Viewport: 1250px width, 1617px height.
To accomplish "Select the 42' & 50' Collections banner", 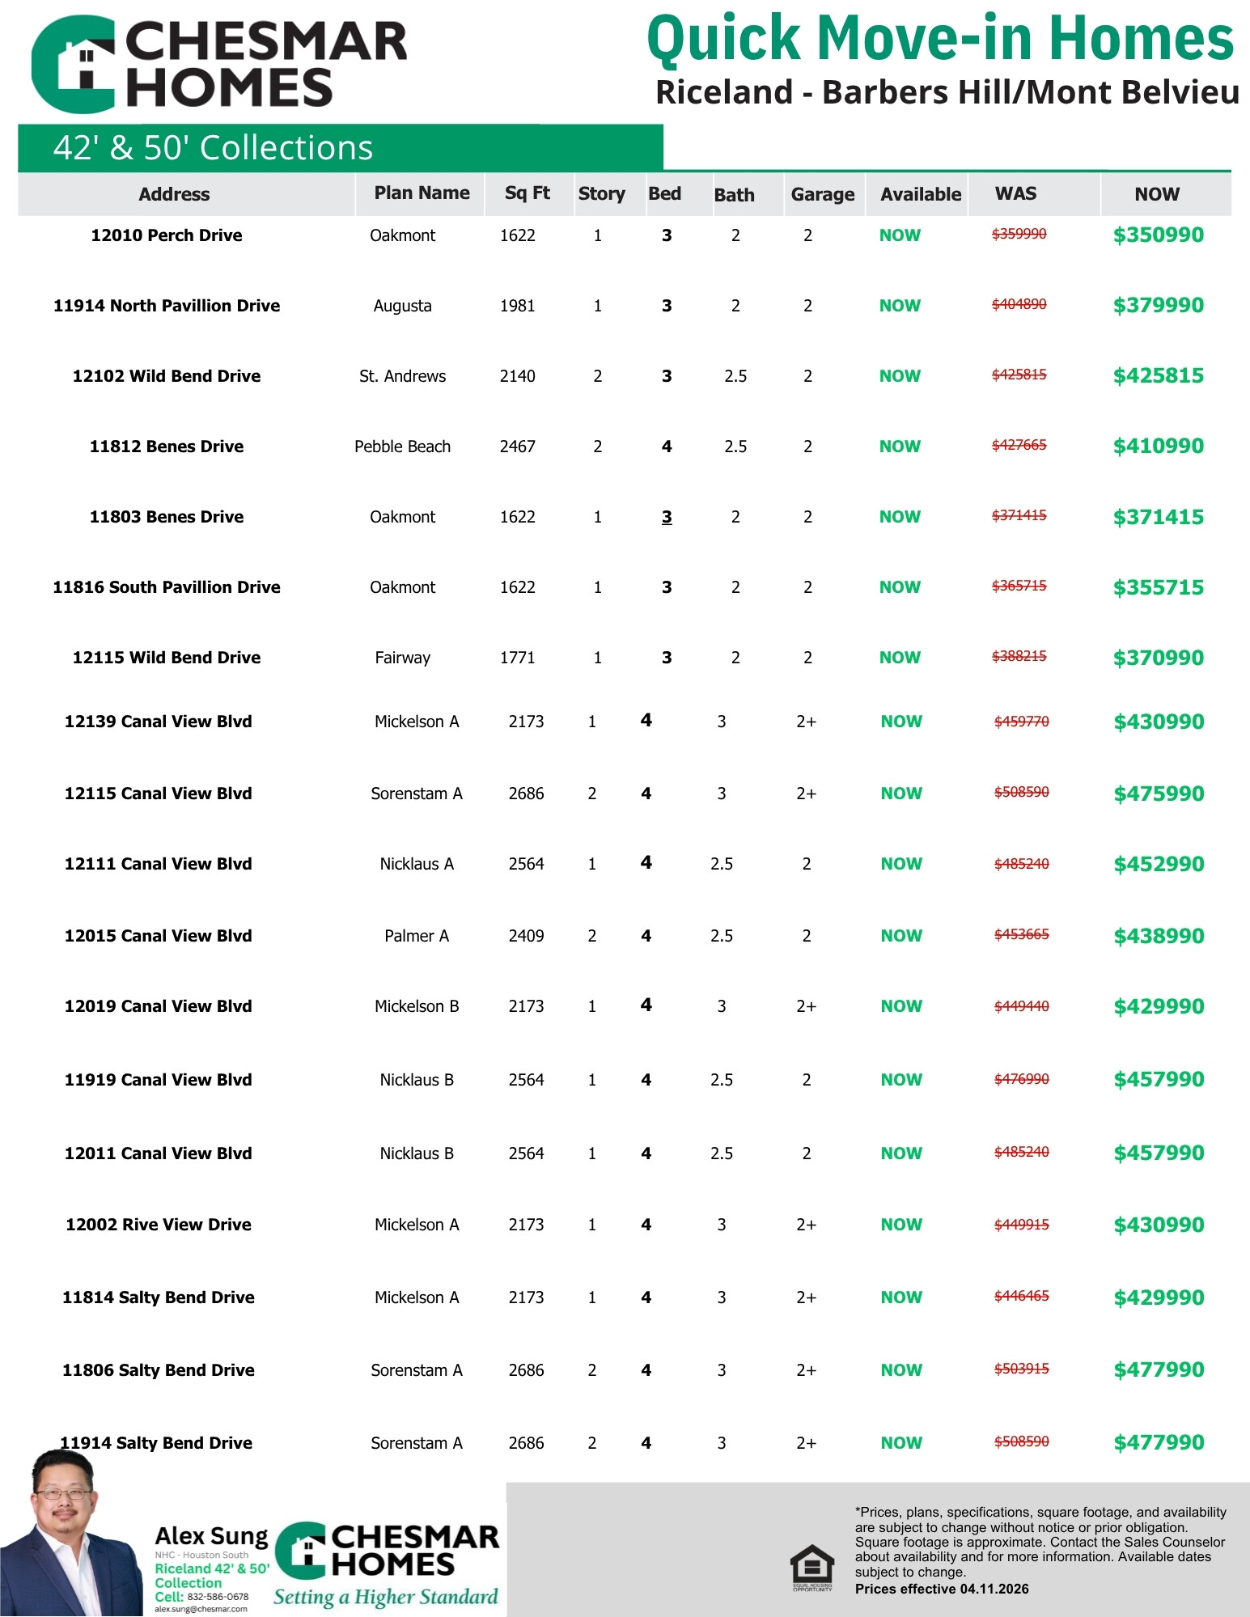I will tap(340, 148).
